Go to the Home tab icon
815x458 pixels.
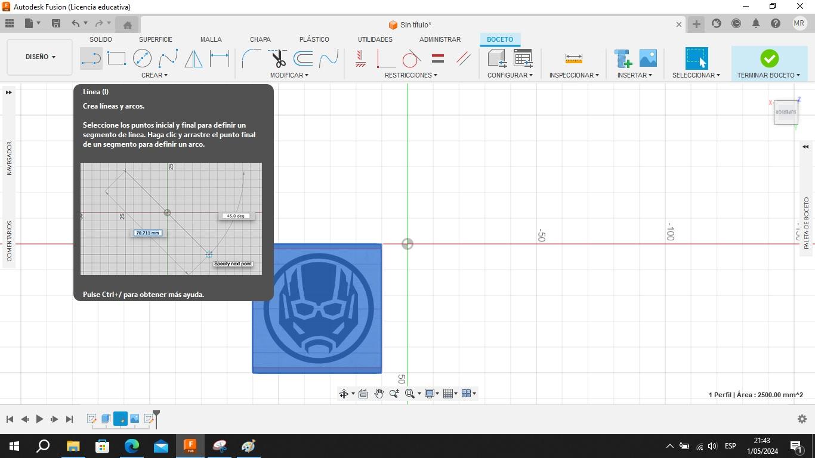click(x=127, y=24)
